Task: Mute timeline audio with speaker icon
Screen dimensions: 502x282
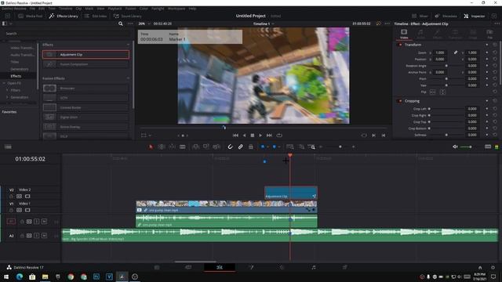Action: coord(455,146)
